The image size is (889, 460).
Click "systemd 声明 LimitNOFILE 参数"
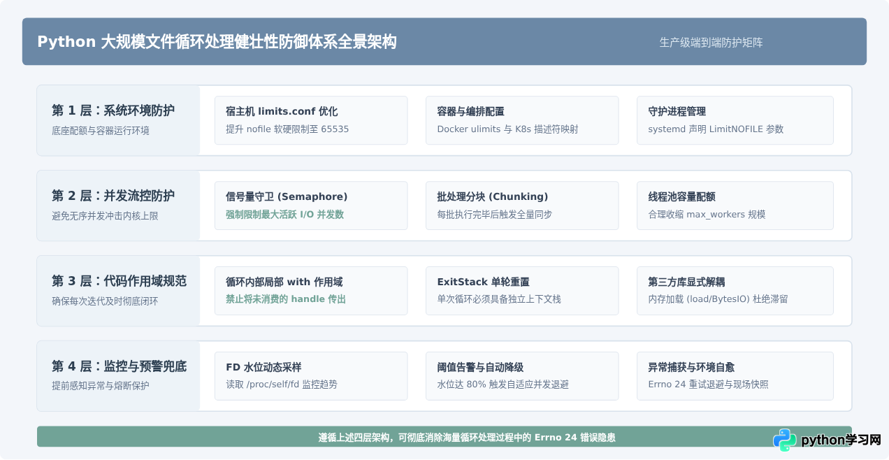(x=716, y=129)
